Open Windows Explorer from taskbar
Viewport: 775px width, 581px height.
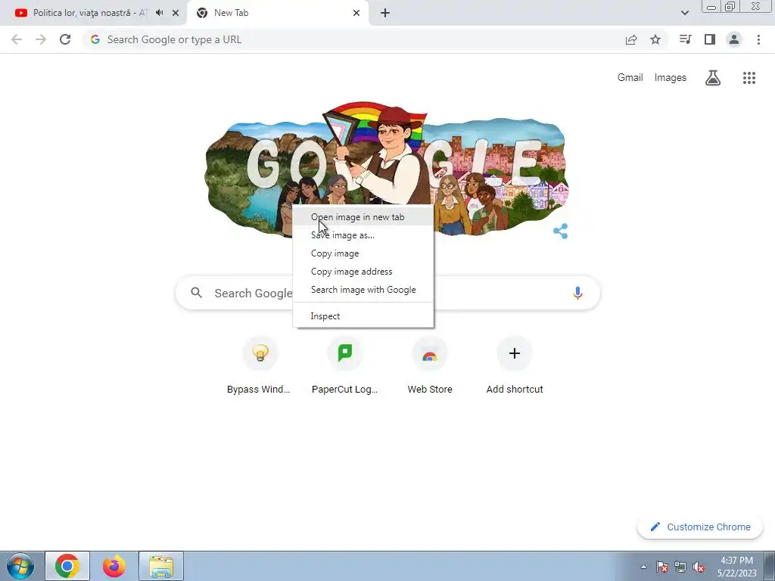click(x=161, y=566)
